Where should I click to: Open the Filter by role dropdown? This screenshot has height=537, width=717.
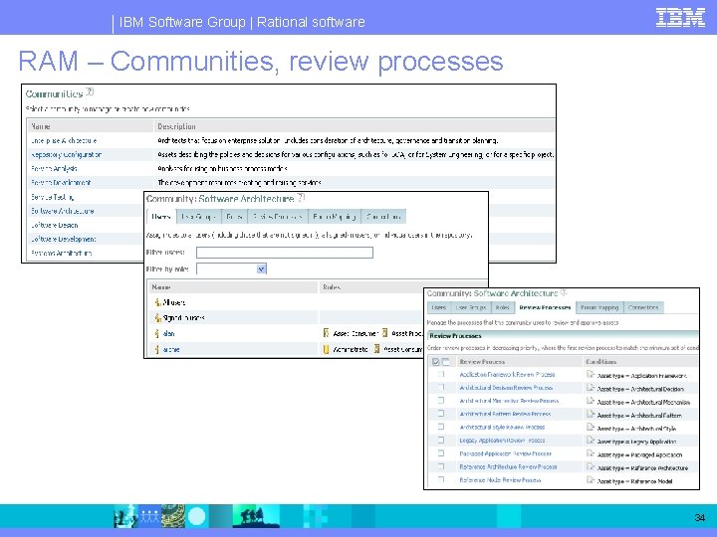pos(231,268)
